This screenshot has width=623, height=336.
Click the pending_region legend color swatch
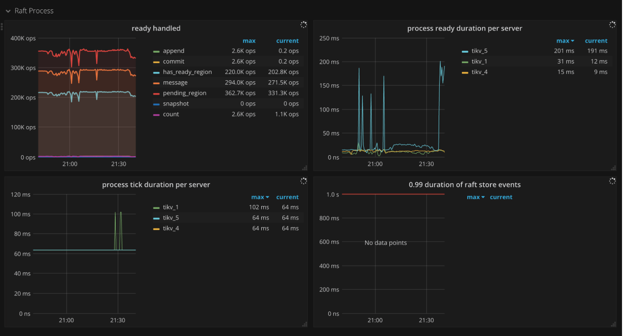(157, 93)
